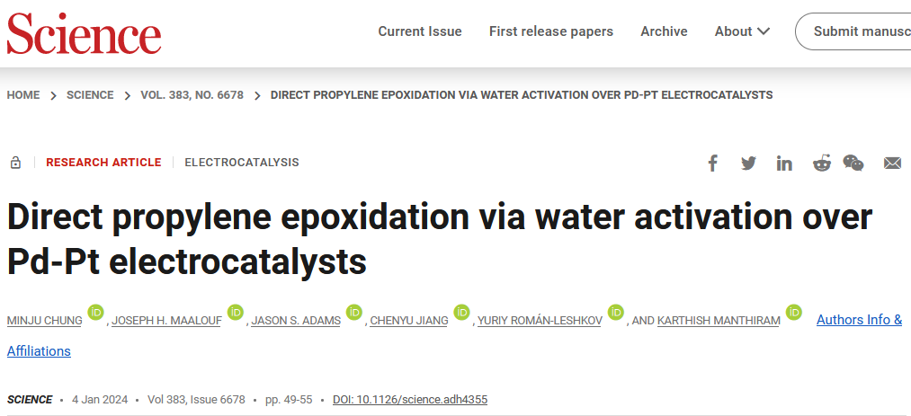Open Authors Info & Affiliations link
Viewport: 911px width, 416px height.
860,320
